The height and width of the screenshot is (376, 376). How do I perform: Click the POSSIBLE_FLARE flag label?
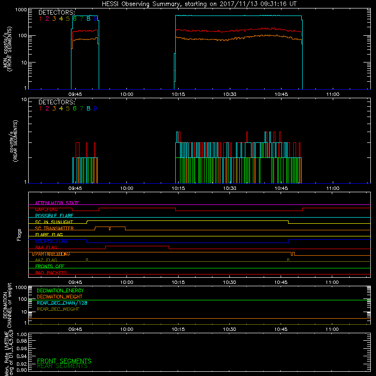point(54,216)
